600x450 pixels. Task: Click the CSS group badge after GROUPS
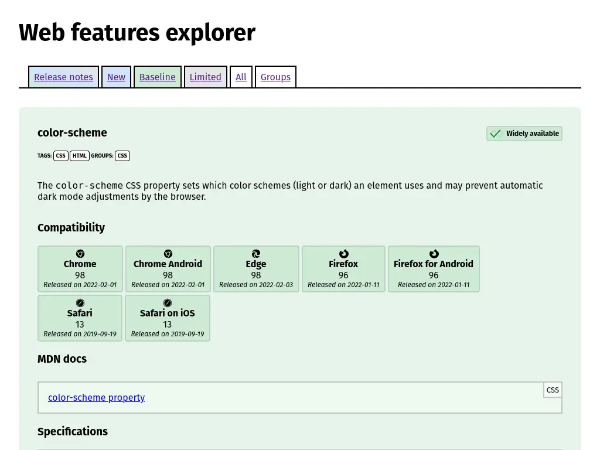122,156
